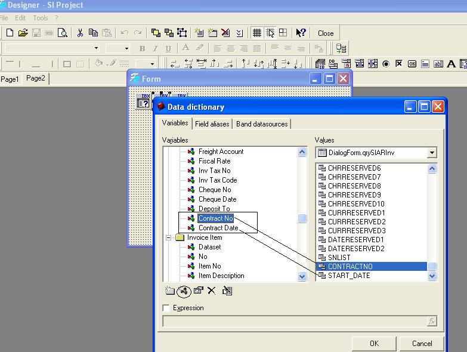Viewport: 467px width, 352px height.
Task: Open the DialogForm.qrySIARInv dataset dropdown
Action: point(432,153)
